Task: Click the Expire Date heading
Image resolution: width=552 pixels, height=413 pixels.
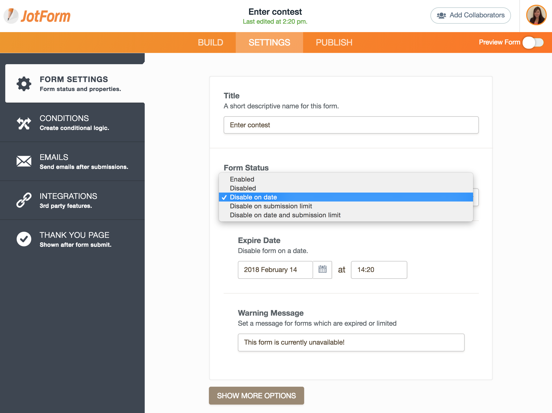Action: [259, 240]
